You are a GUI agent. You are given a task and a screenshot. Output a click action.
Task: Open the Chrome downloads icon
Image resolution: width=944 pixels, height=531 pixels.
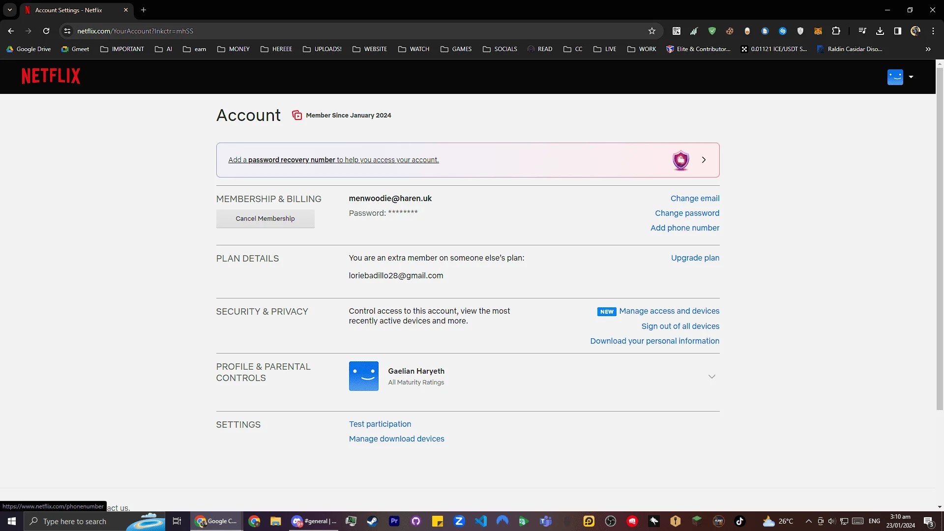(880, 31)
